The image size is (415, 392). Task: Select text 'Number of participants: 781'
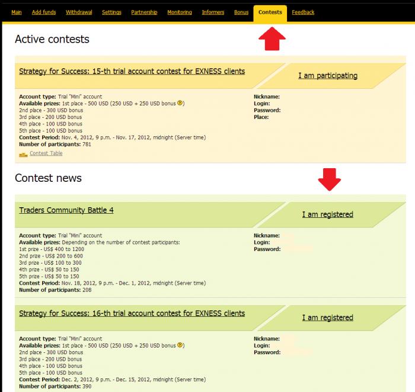click(55, 144)
